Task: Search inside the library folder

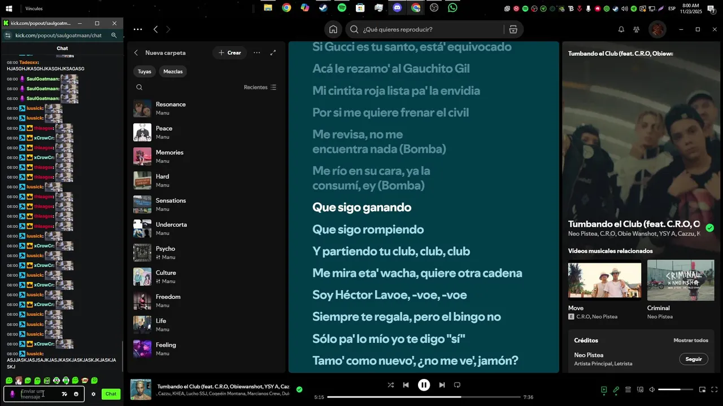Action: tap(140, 87)
